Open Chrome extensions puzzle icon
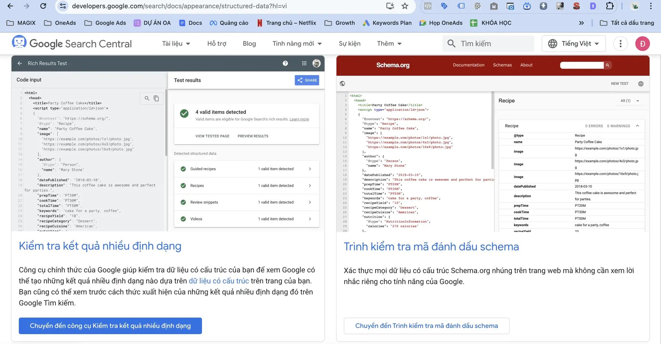The image size is (661, 344). tap(609, 6)
